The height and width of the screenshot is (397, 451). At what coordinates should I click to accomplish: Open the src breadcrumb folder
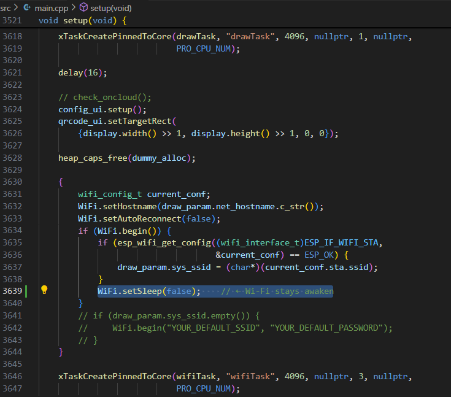pyautogui.click(x=5, y=9)
